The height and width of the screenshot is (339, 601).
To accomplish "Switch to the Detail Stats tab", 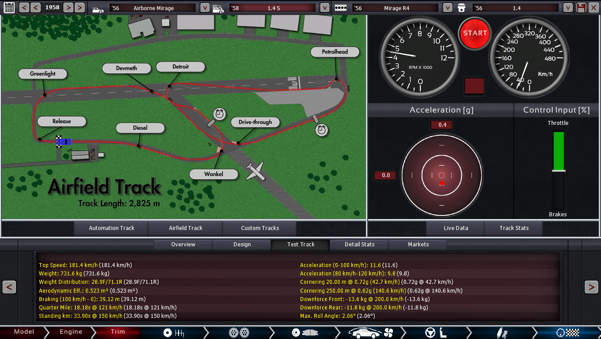I will 359,245.
